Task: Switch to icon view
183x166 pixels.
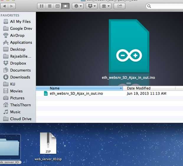Action: click(x=42, y=6)
